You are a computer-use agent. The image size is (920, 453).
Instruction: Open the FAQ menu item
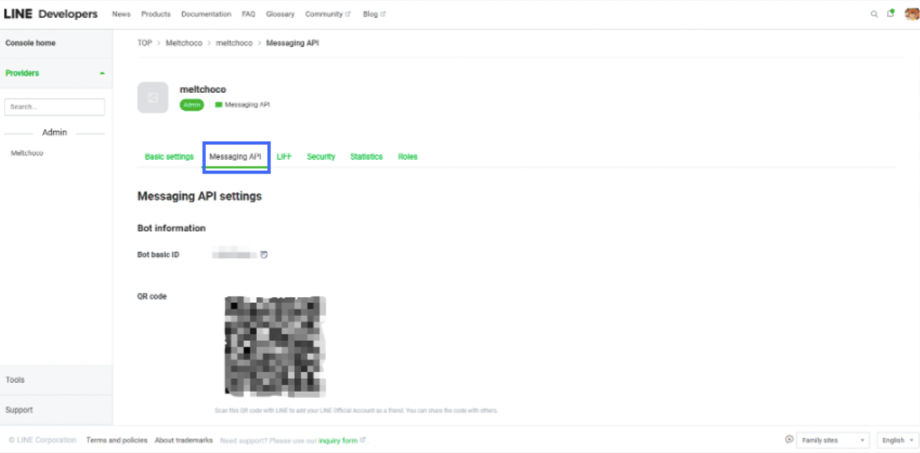pos(248,14)
